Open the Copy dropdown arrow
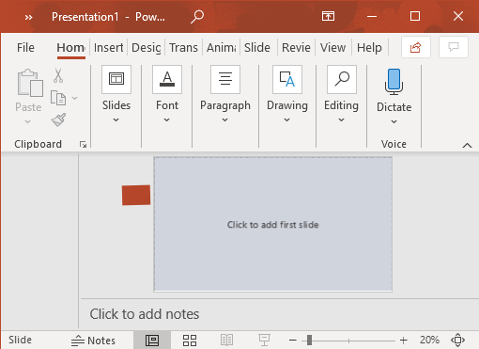Image resolution: width=479 pixels, height=349 pixels. point(75,98)
